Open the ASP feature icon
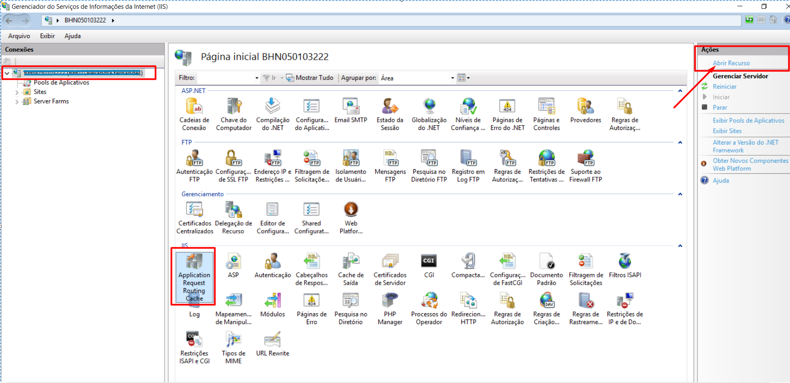 click(x=233, y=266)
